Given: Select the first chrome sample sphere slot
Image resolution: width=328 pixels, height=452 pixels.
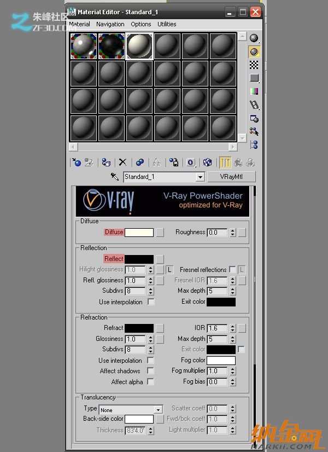Looking at the screenshot, I should (x=84, y=46).
